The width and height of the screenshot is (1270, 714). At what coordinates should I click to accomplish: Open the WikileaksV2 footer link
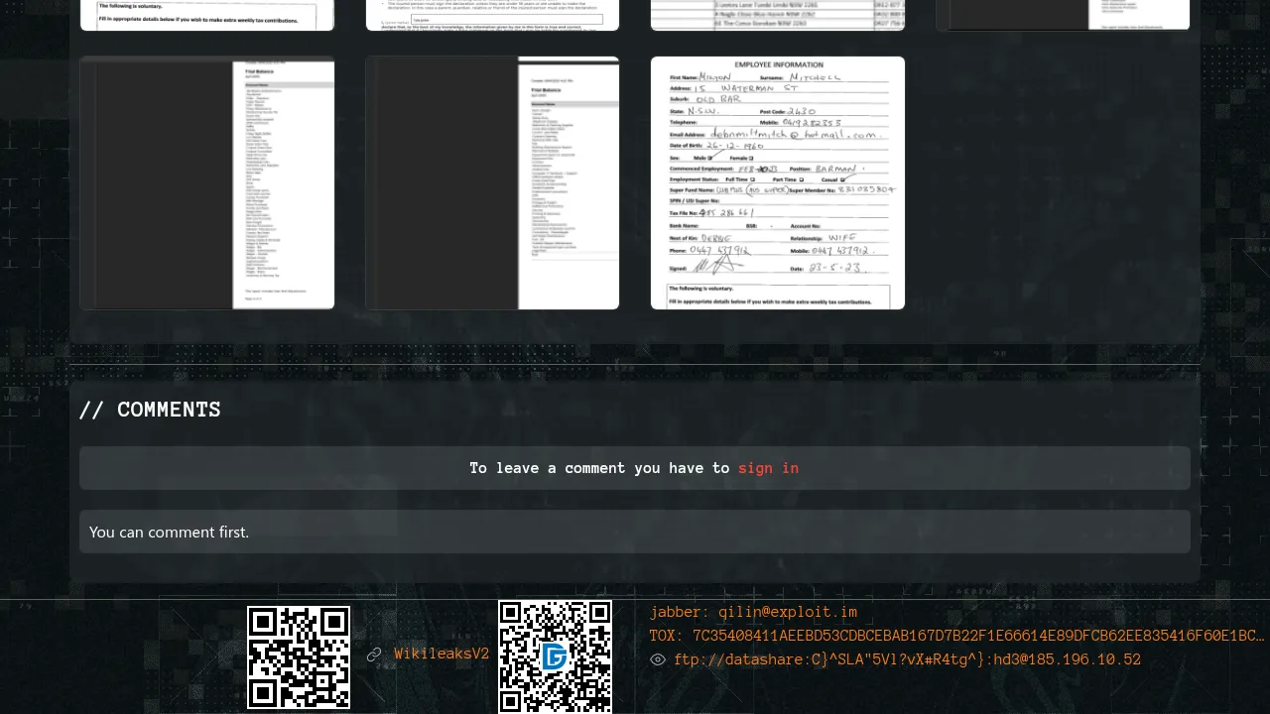[x=442, y=654]
